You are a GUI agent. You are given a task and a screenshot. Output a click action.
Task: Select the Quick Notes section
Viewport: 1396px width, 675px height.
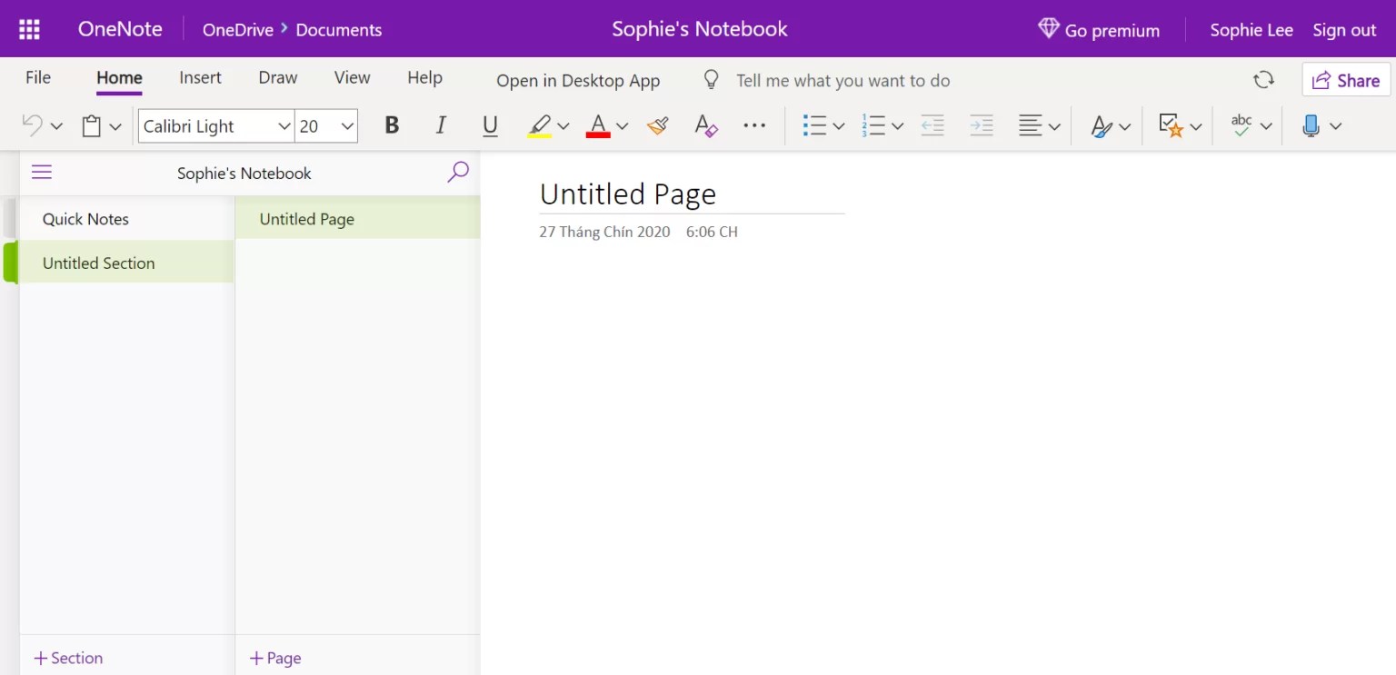click(126, 219)
